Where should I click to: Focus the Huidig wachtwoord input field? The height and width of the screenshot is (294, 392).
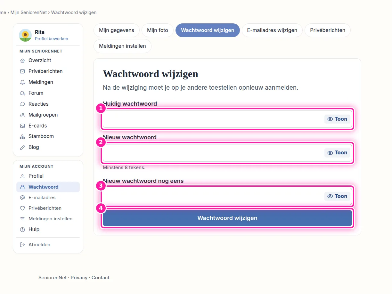227,119
